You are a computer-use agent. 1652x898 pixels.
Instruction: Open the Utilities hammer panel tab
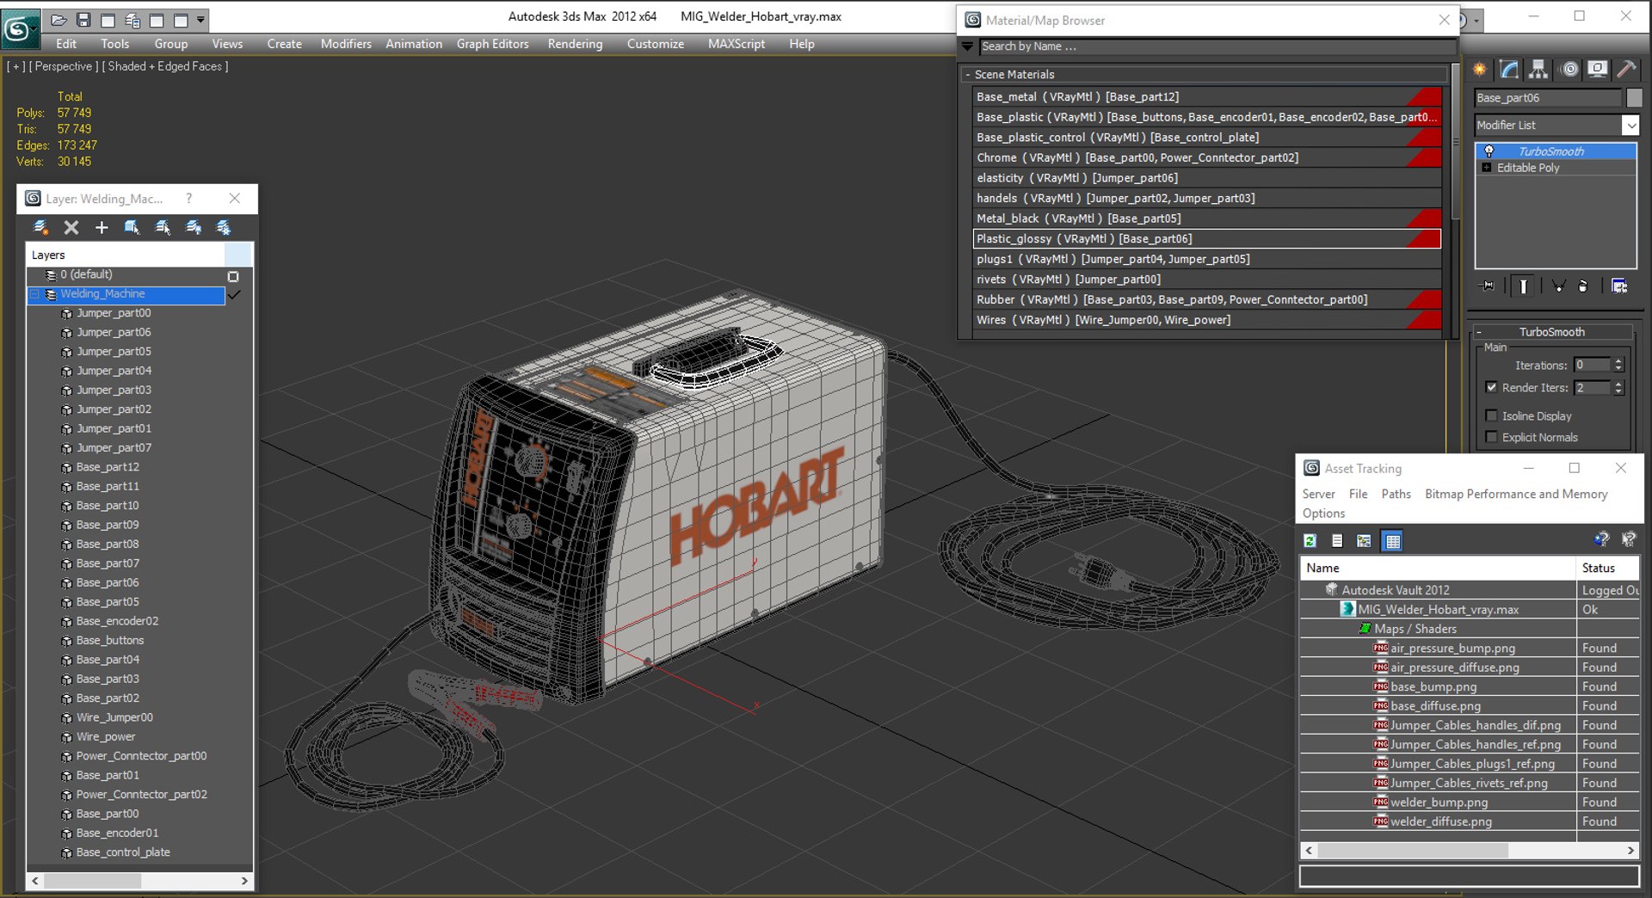pos(1627,70)
